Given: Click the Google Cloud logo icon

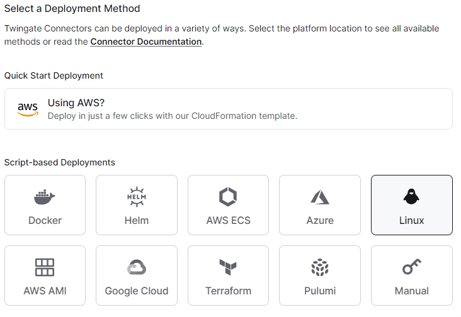Looking at the screenshot, I should [137, 267].
